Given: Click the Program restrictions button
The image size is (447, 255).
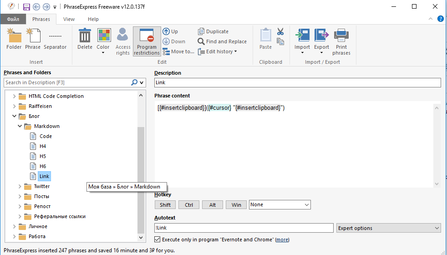Looking at the screenshot, I should (147, 41).
